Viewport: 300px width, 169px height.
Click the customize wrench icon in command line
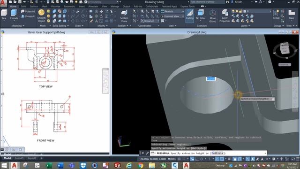tap(147, 153)
